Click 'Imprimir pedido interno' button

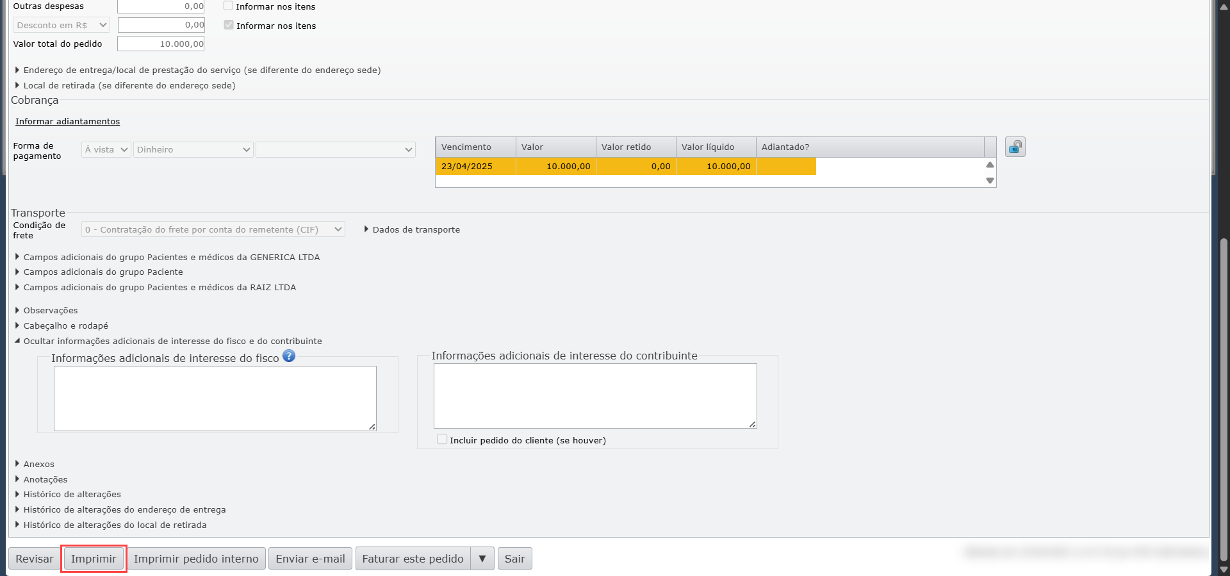(x=196, y=559)
